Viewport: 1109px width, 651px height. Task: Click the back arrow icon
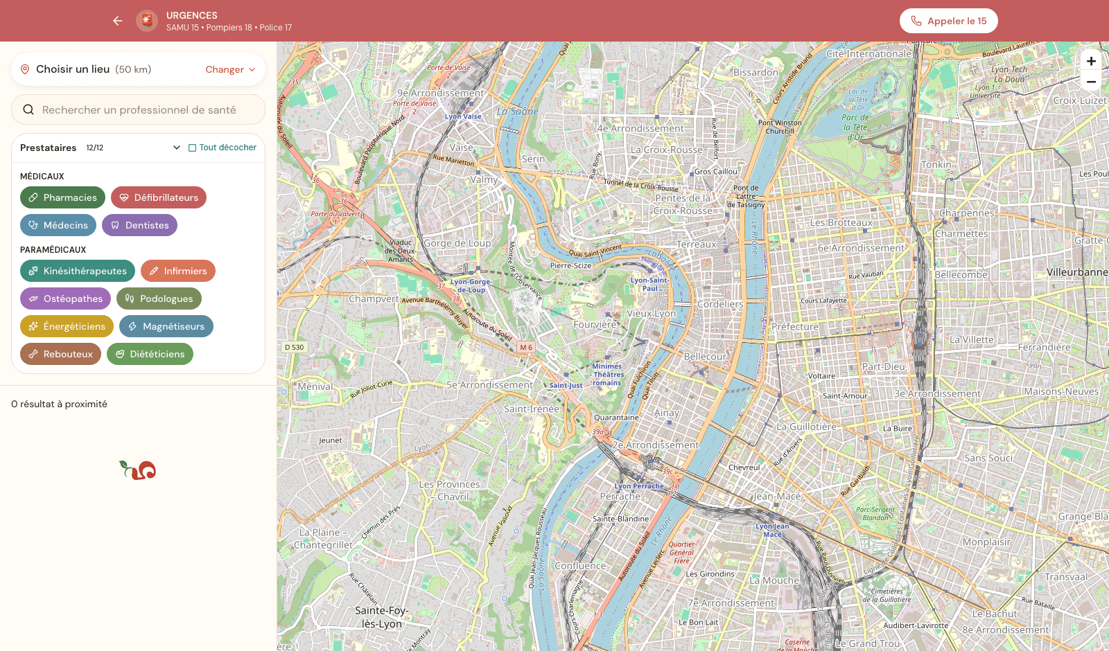click(118, 21)
